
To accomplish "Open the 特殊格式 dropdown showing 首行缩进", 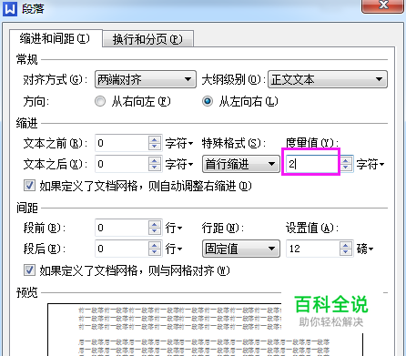I will [x=241, y=164].
